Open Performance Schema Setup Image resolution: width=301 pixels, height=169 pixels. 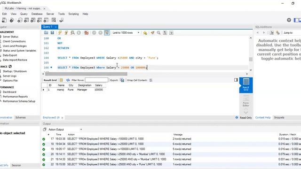(19, 101)
